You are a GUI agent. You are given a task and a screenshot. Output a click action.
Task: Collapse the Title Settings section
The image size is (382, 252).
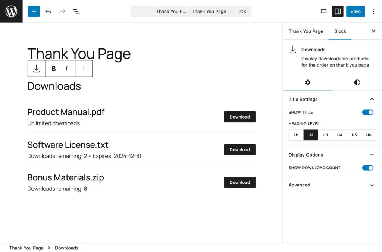(372, 99)
